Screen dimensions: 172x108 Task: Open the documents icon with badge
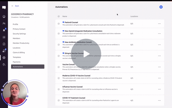[4, 51]
